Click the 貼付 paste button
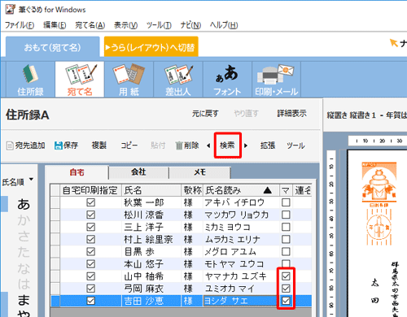This screenshot has height=317, width=407. 158,145
